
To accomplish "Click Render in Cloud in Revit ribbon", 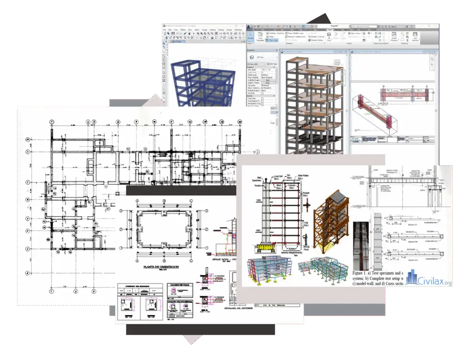I will tap(316, 37).
